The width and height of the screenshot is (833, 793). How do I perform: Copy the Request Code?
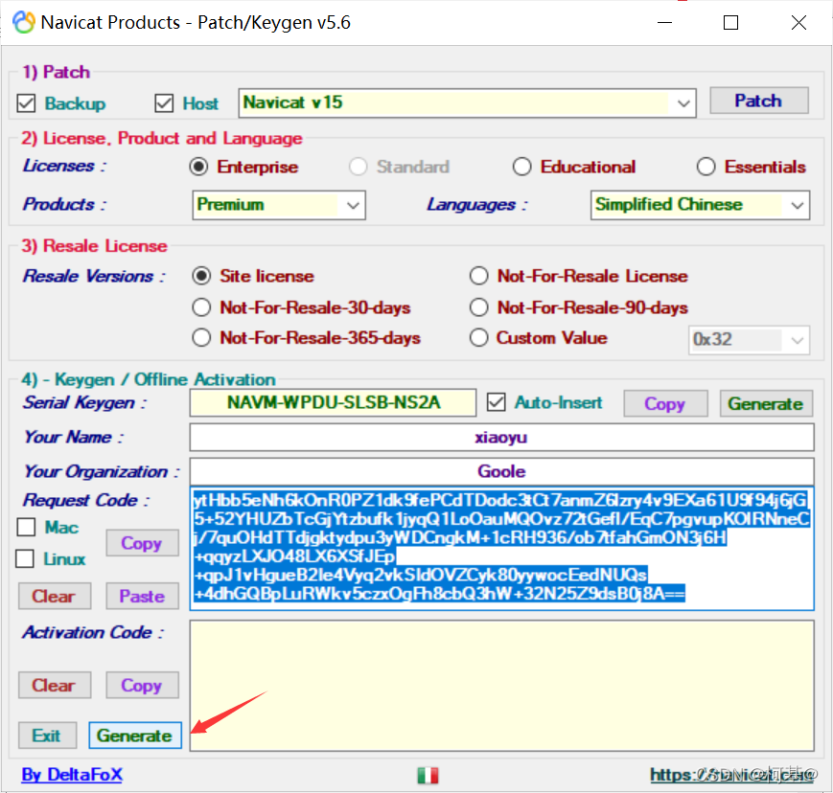142,543
